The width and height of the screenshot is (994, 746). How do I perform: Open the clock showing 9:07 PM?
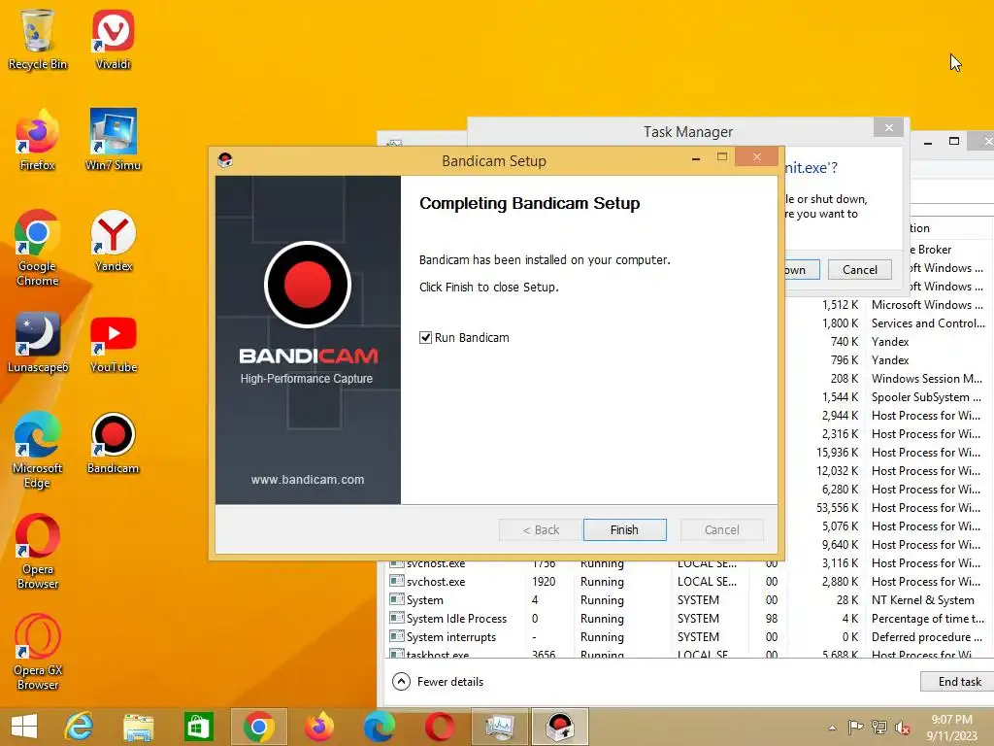pyautogui.click(x=951, y=728)
